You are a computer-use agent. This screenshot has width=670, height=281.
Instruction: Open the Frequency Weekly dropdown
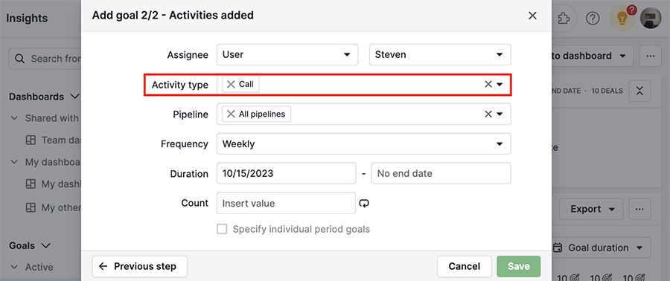(x=363, y=144)
